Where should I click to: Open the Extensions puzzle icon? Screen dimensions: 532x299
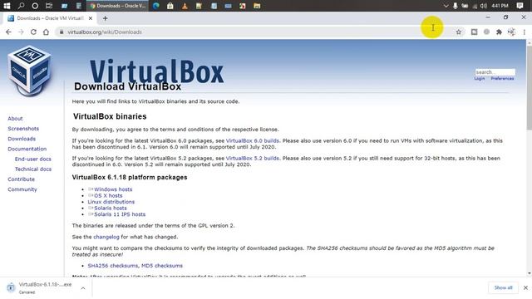tap(499, 32)
